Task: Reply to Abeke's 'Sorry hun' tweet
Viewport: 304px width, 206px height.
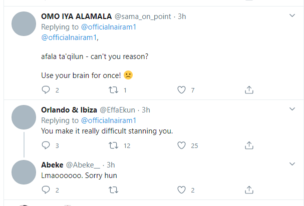Action: tap(46, 189)
